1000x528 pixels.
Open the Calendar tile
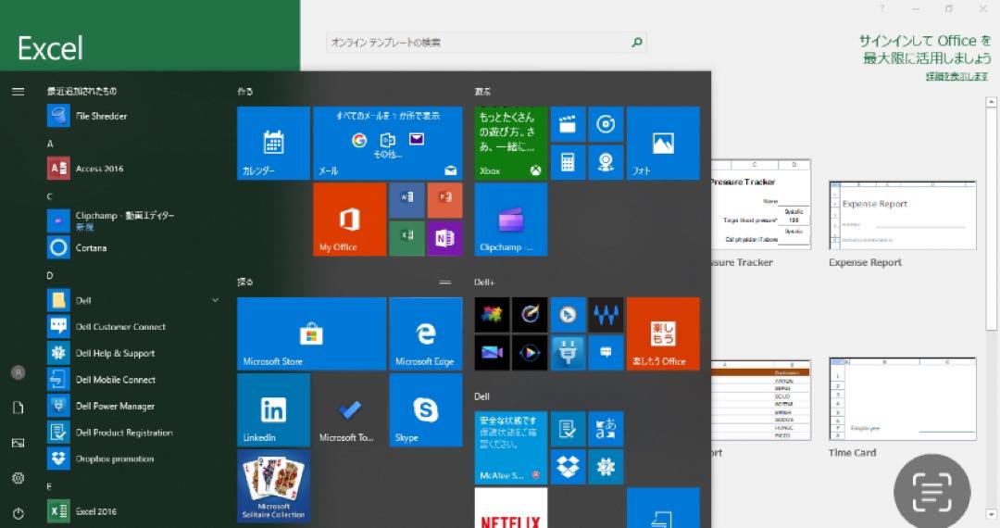(x=273, y=143)
